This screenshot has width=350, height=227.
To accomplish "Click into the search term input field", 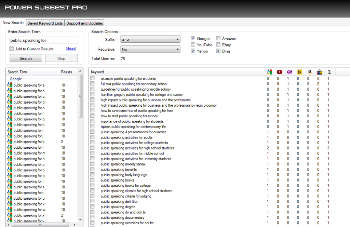I will pyautogui.click(x=44, y=40).
